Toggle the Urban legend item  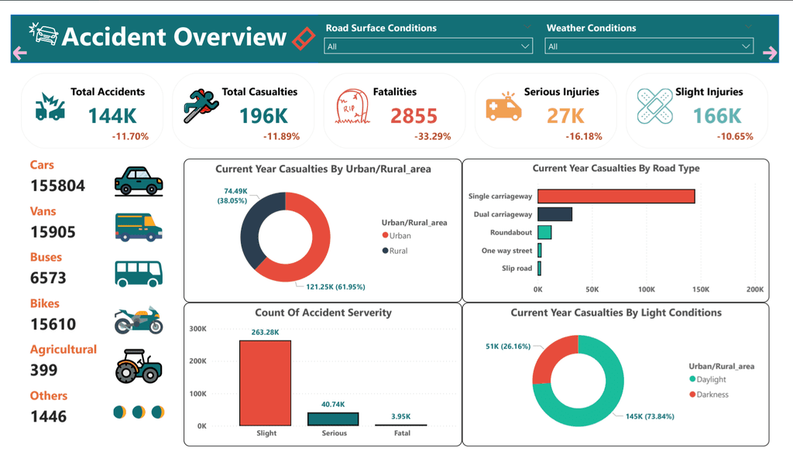pos(396,235)
